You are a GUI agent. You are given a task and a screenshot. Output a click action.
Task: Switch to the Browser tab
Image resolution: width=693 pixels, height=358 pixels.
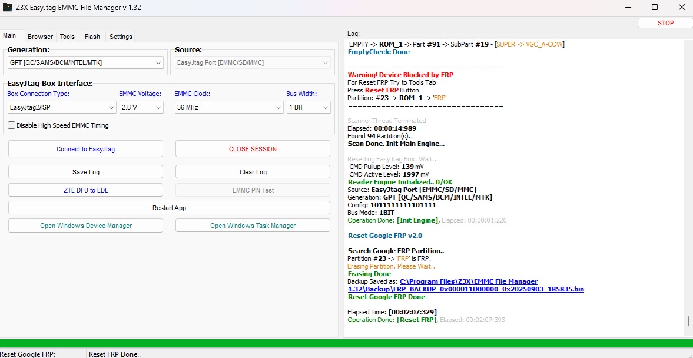40,37
